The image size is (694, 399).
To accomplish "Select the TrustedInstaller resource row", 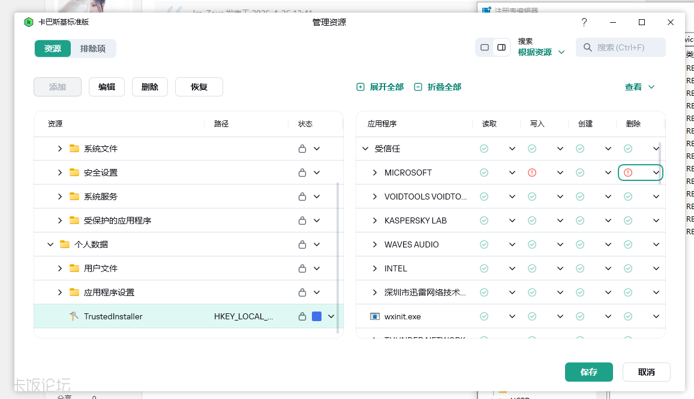I will (188, 316).
